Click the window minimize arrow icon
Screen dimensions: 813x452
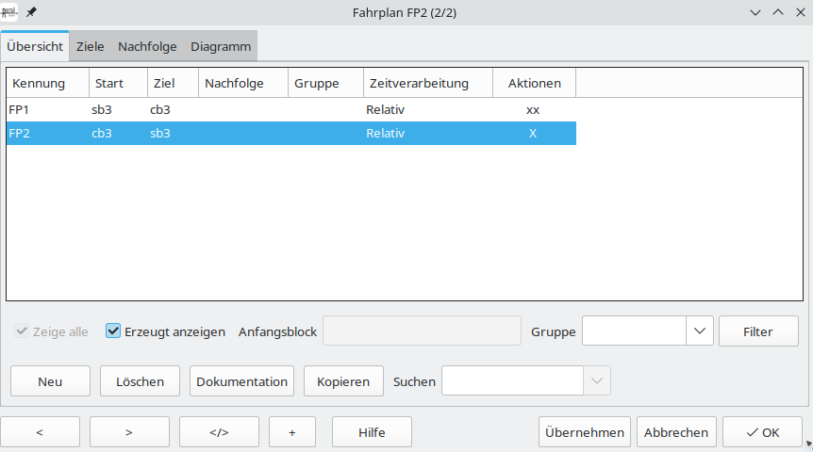(x=755, y=11)
